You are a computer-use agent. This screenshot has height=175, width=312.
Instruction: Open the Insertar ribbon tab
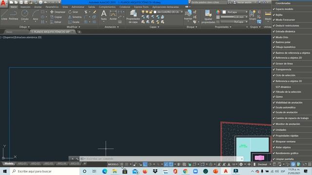[25, 7]
